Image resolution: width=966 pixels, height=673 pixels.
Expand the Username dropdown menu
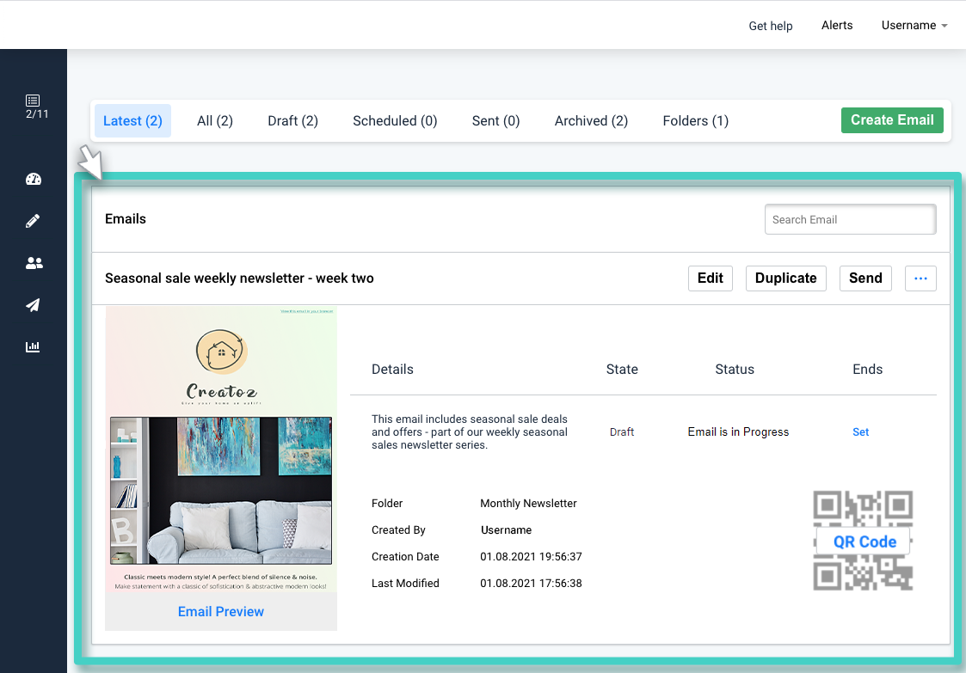pyautogui.click(x=914, y=25)
